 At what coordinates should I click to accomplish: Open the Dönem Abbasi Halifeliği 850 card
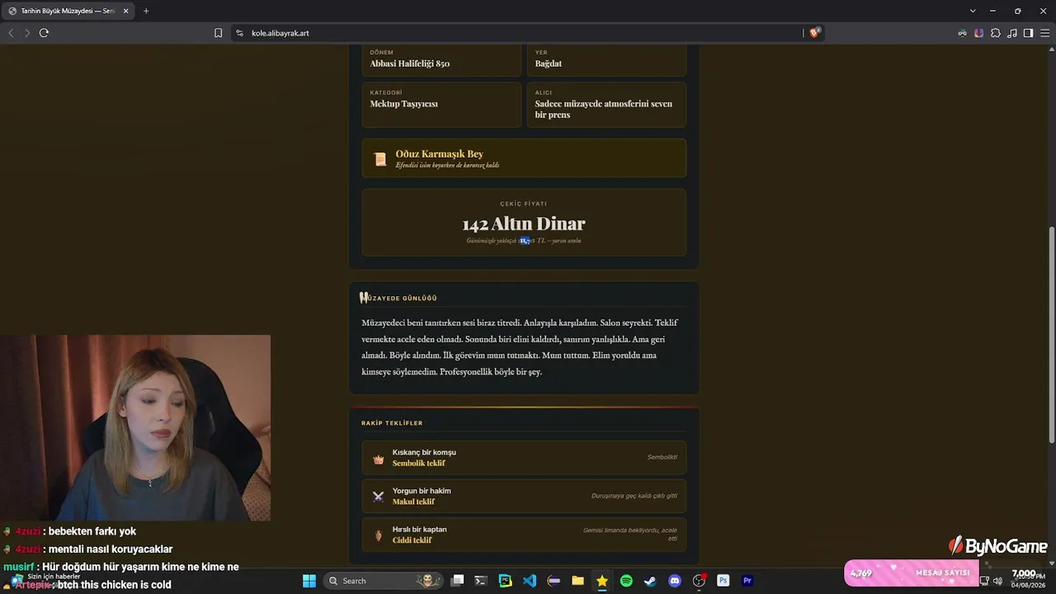click(441, 60)
